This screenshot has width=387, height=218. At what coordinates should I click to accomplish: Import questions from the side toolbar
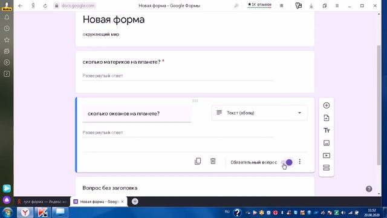pyautogui.click(x=327, y=118)
